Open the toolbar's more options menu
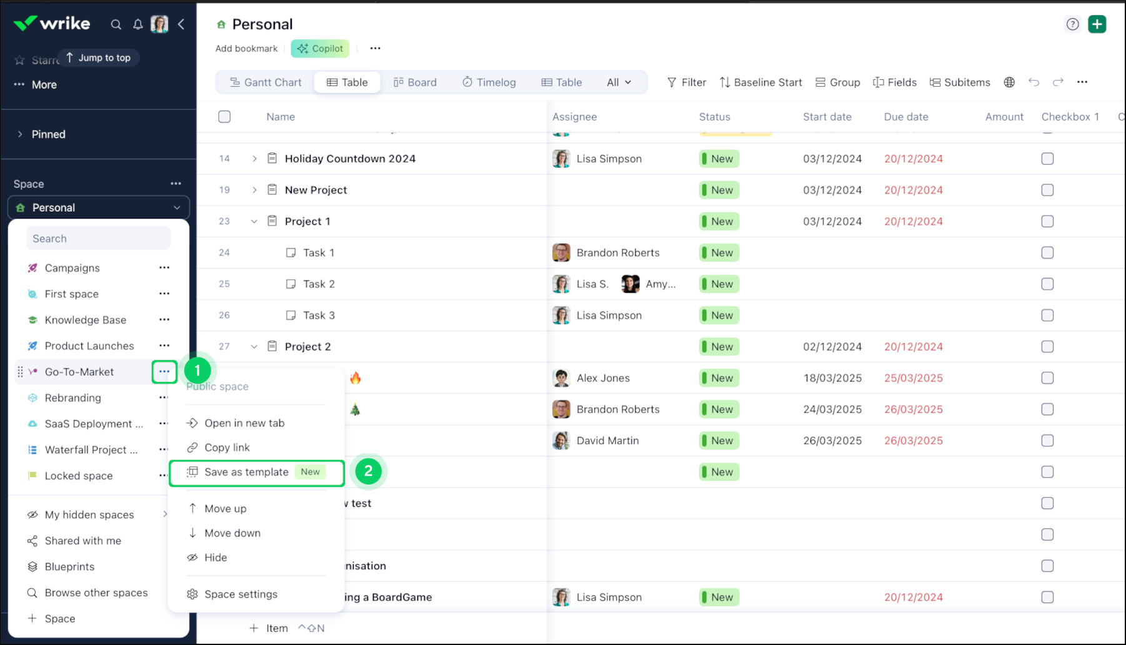 [x=1082, y=82]
